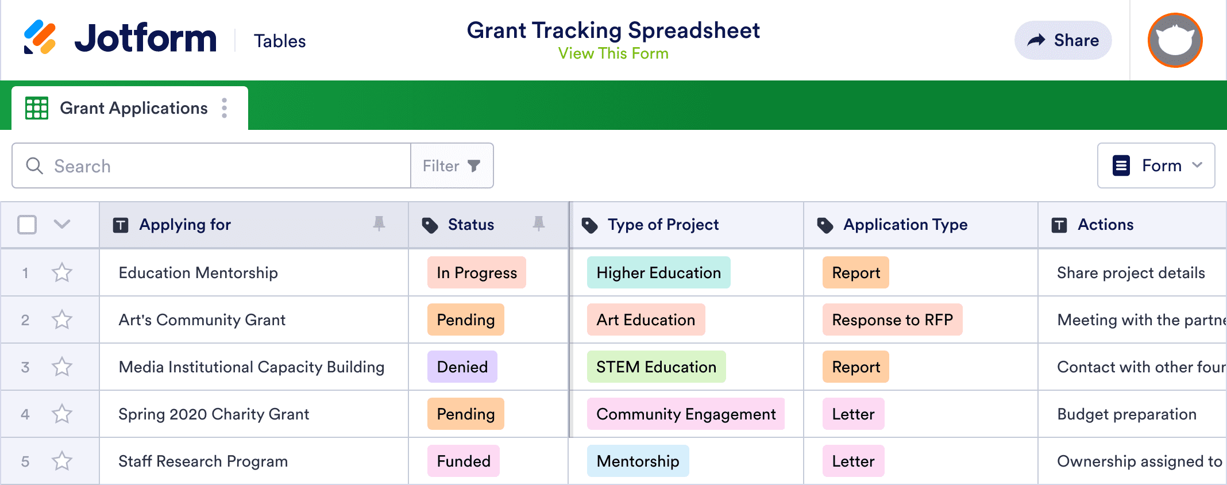Open the user avatar profile menu
The image size is (1227, 485).
click(x=1175, y=40)
